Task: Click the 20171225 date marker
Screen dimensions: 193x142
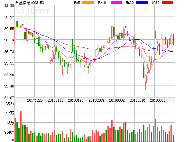Action: click(35, 100)
